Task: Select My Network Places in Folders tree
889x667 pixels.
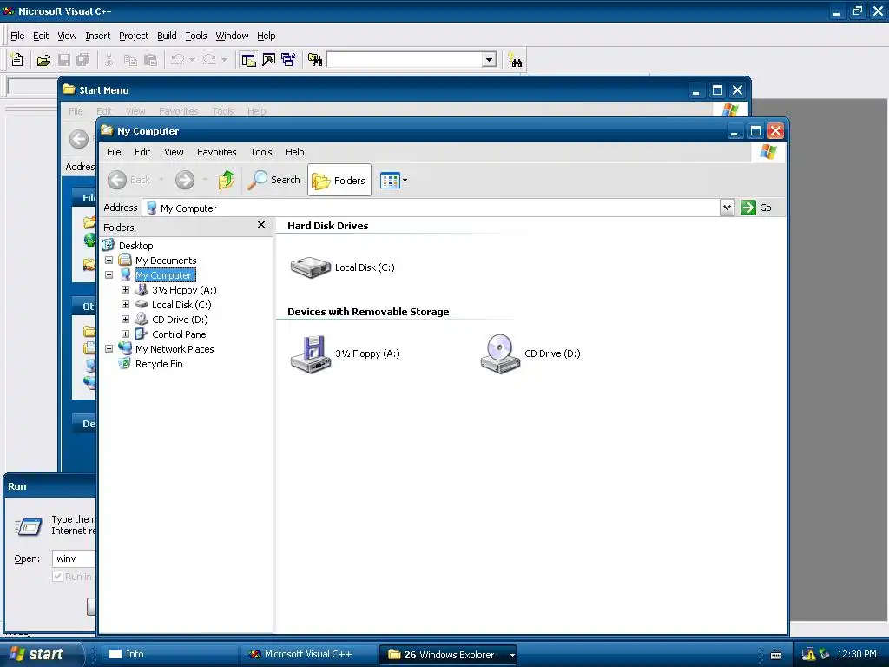Action: click(175, 349)
